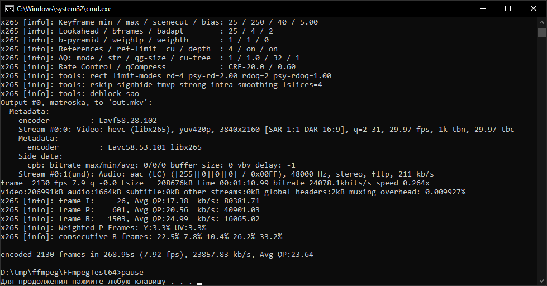Click the cmd.exe icon in title bar
The height and width of the screenshot is (286, 547).
click(x=9, y=8)
